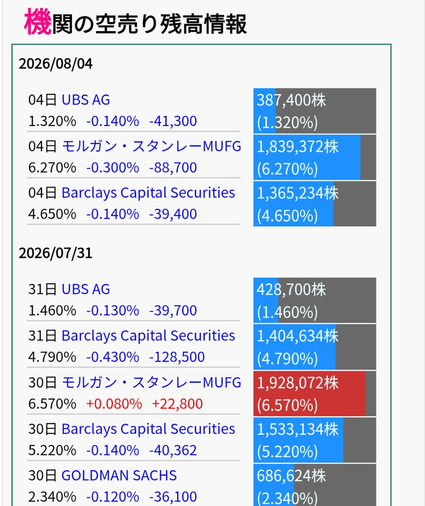Image resolution: width=425 pixels, height=506 pixels.
Task: Select the 1.320% ratio in the UBS AG row
Action: 52,121
